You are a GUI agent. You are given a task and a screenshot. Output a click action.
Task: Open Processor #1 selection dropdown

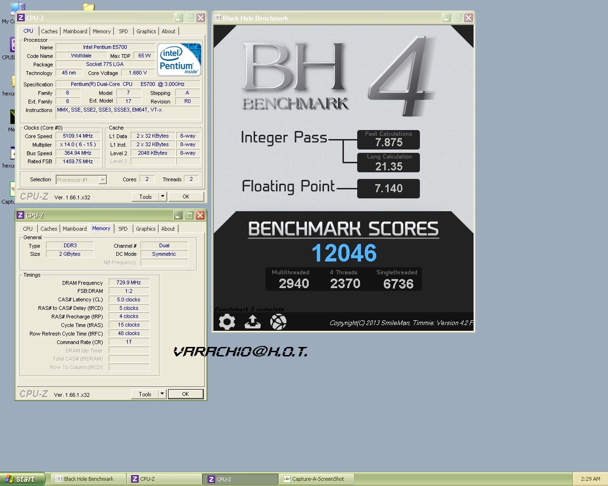click(x=81, y=180)
